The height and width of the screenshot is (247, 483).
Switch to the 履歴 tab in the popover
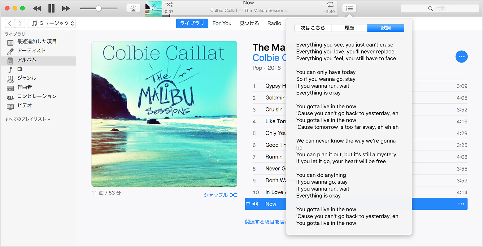tap(349, 28)
